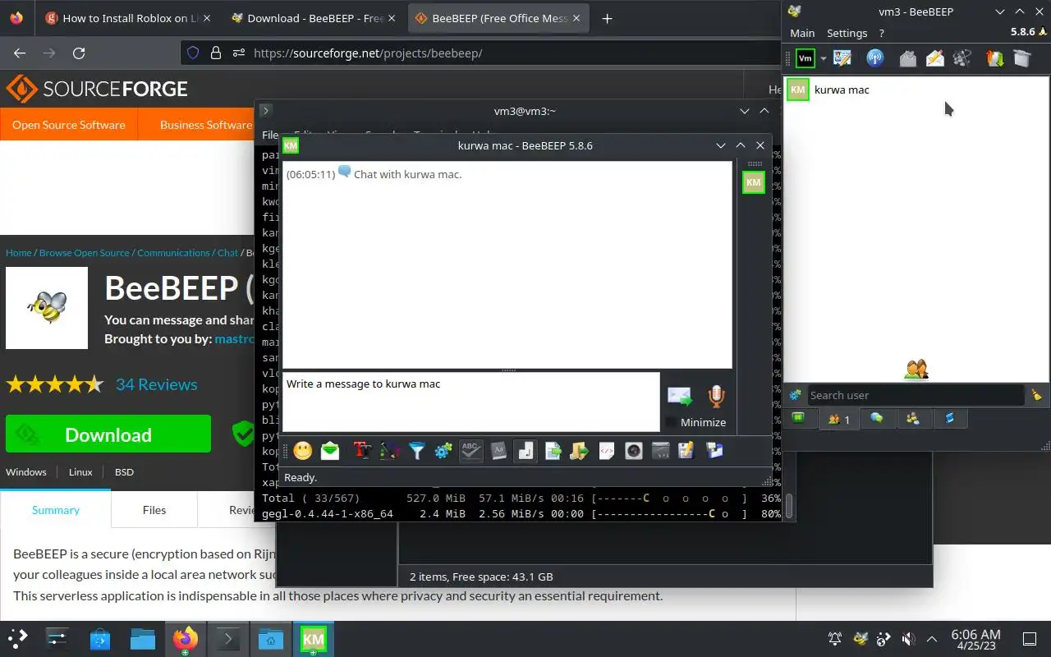Viewport: 1051px width, 657px height.
Task: Switch to the groups tab in BeeBEEP
Action: (x=912, y=419)
